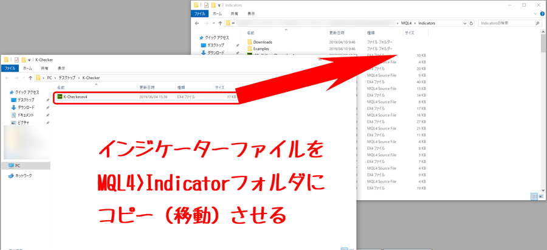The image size is (547, 250).
Task: Open 表示 tab in K-Checker window
Action: (x=61, y=69)
